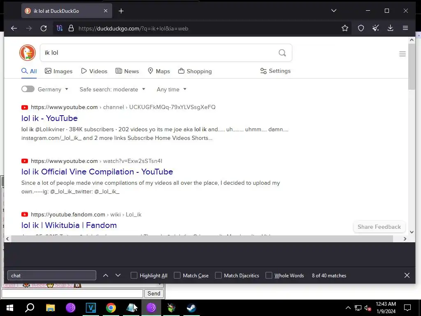The height and width of the screenshot is (316, 421).
Task: Open Google Chrome from the taskbar
Action: click(x=111, y=308)
